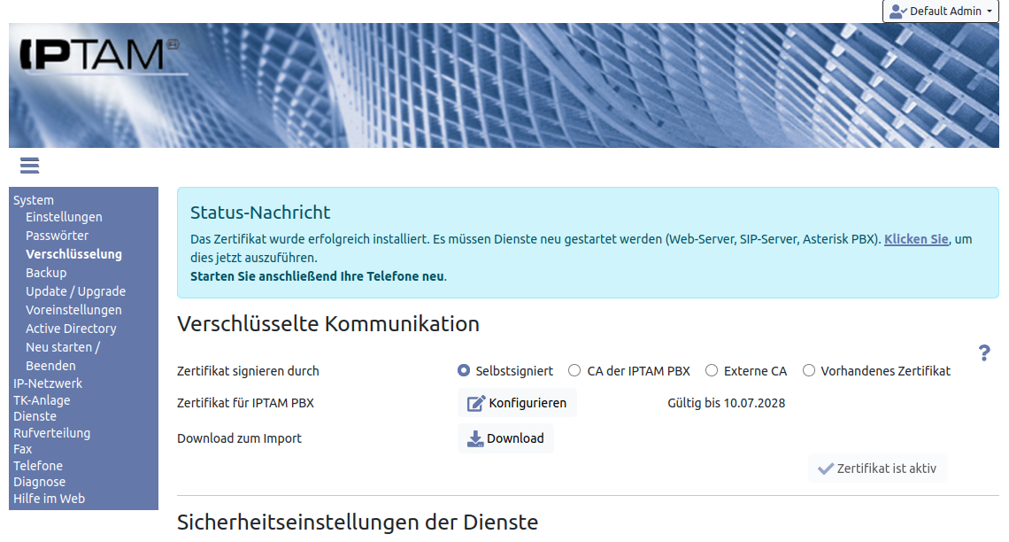Click the Download certificate button
Image resolution: width=1009 pixels, height=542 pixels.
tap(505, 438)
